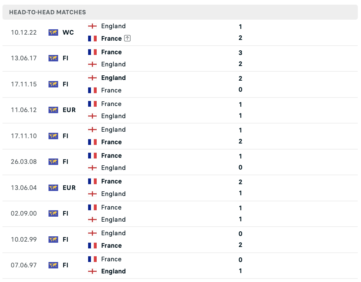The image size is (361, 282).
Task: Click the world map icon beside WC
Action: [53, 32]
